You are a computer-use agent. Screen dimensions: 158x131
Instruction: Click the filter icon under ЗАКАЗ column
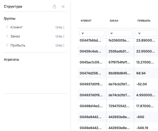click(x=112, y=33)
